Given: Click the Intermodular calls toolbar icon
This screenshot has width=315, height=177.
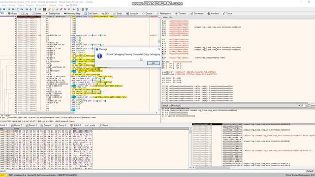Looking at the screenshot, I should [78, 9].
